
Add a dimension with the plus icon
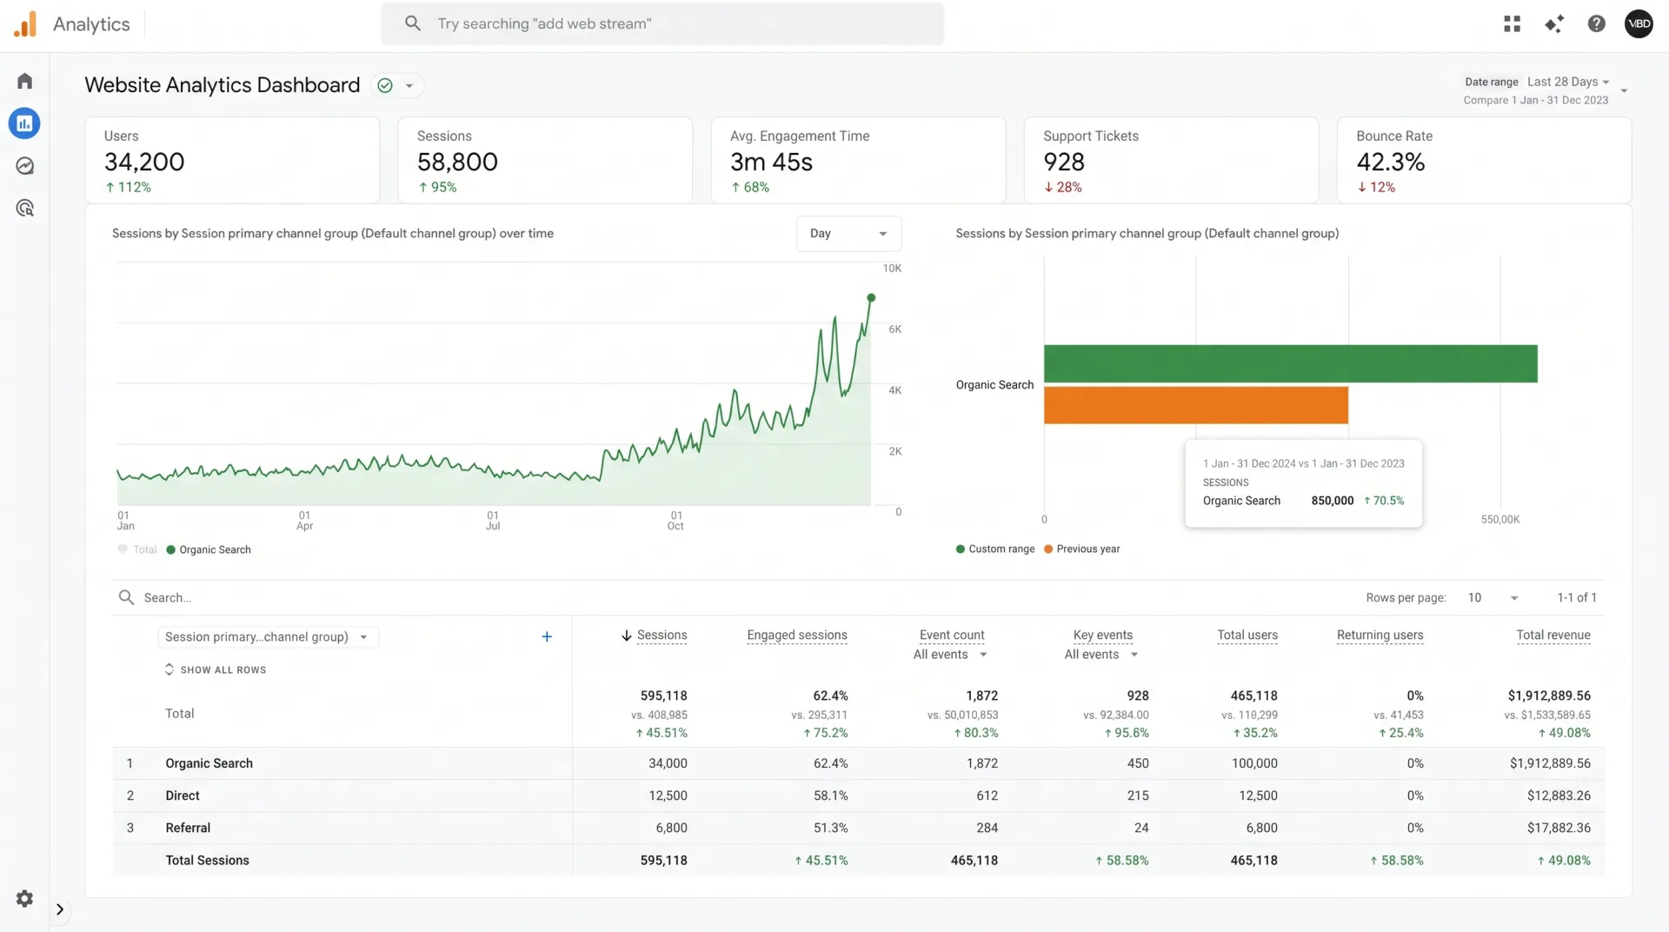tap(547, 636)
